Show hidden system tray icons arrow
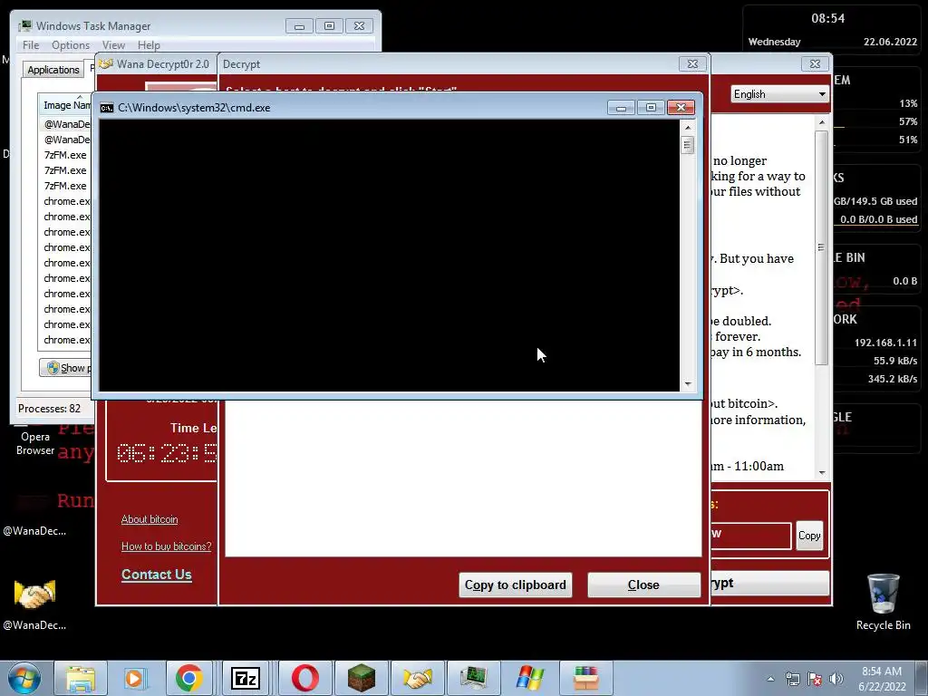 pos(770,679)
